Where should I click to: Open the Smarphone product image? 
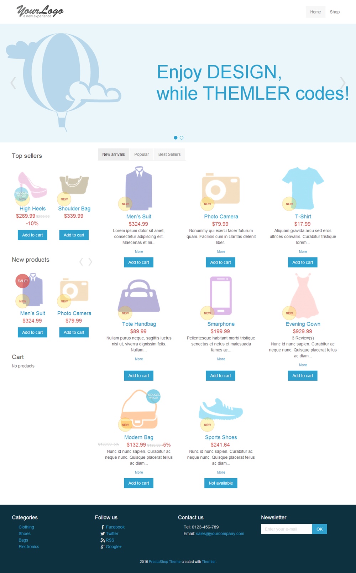(x=221, y=296)
